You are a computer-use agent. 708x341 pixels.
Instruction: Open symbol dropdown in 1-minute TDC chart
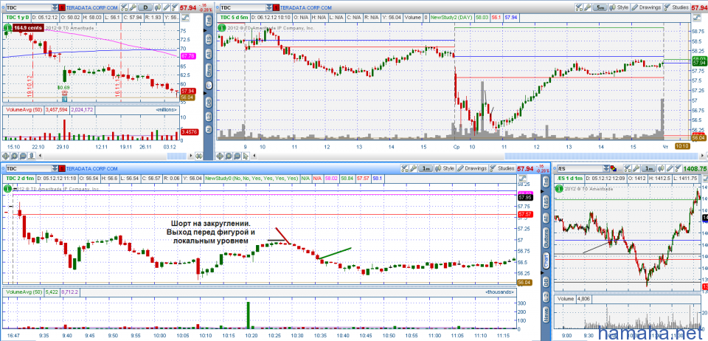pyautogui.click(x=55, y=168)
